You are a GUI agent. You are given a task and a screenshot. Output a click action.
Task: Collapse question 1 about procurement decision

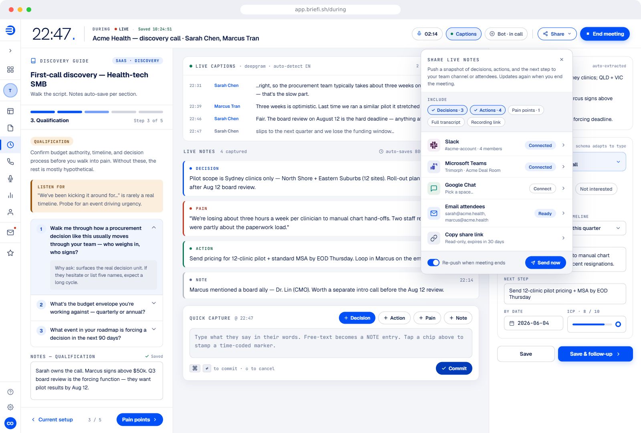[154, 228]
